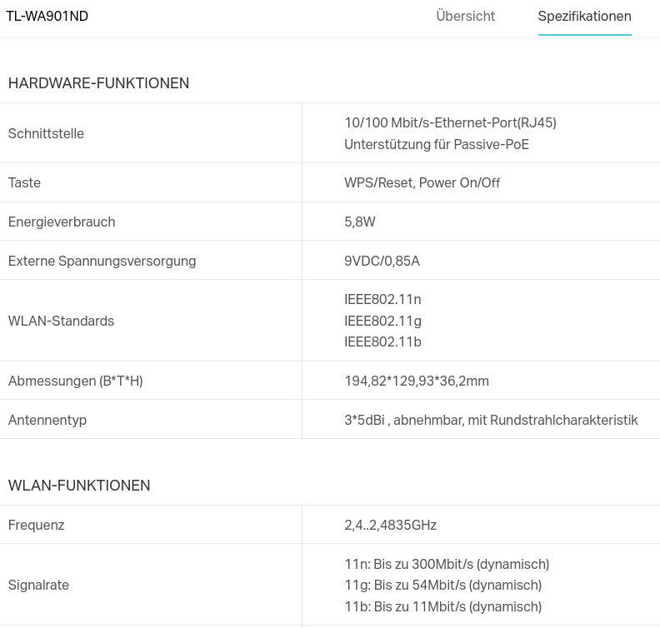Screen dimensions: 660x628
Task: Select the WLAN-FUNKTIONEN section heading
Action: pos(79,486)
